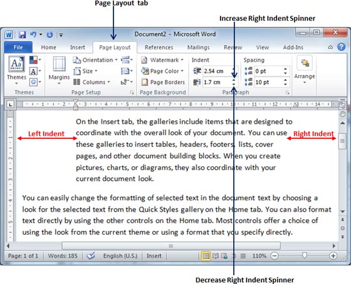Click the Page 1 of 1 status indicator
Viewport: 351px width, 284px height.
pos(23,256)
